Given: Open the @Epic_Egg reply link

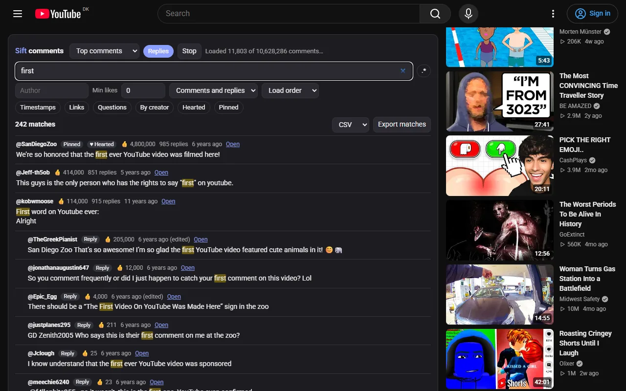Looking at the screenshot, I should pos(174,297).
